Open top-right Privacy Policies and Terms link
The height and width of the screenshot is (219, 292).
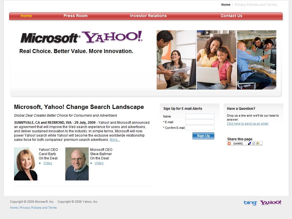(255, 5)
